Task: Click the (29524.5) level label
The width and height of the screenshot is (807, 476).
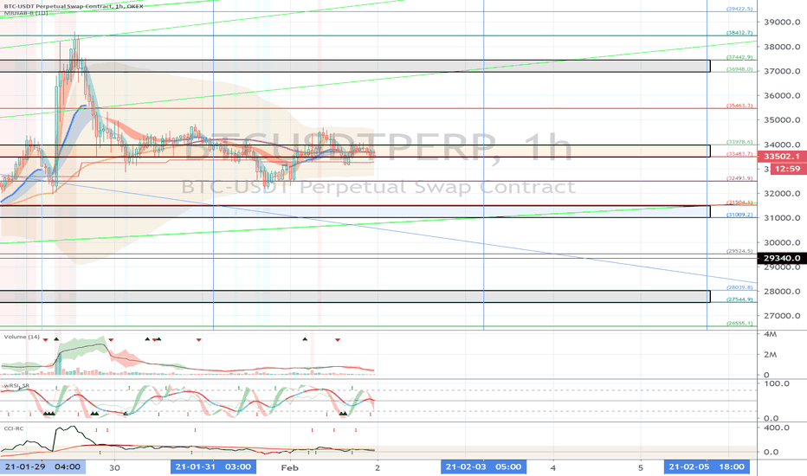Action: click(739, 251)
